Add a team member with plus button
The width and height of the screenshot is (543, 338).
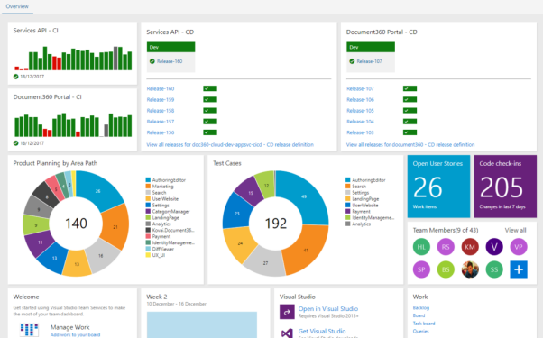[x=519, y=269]
